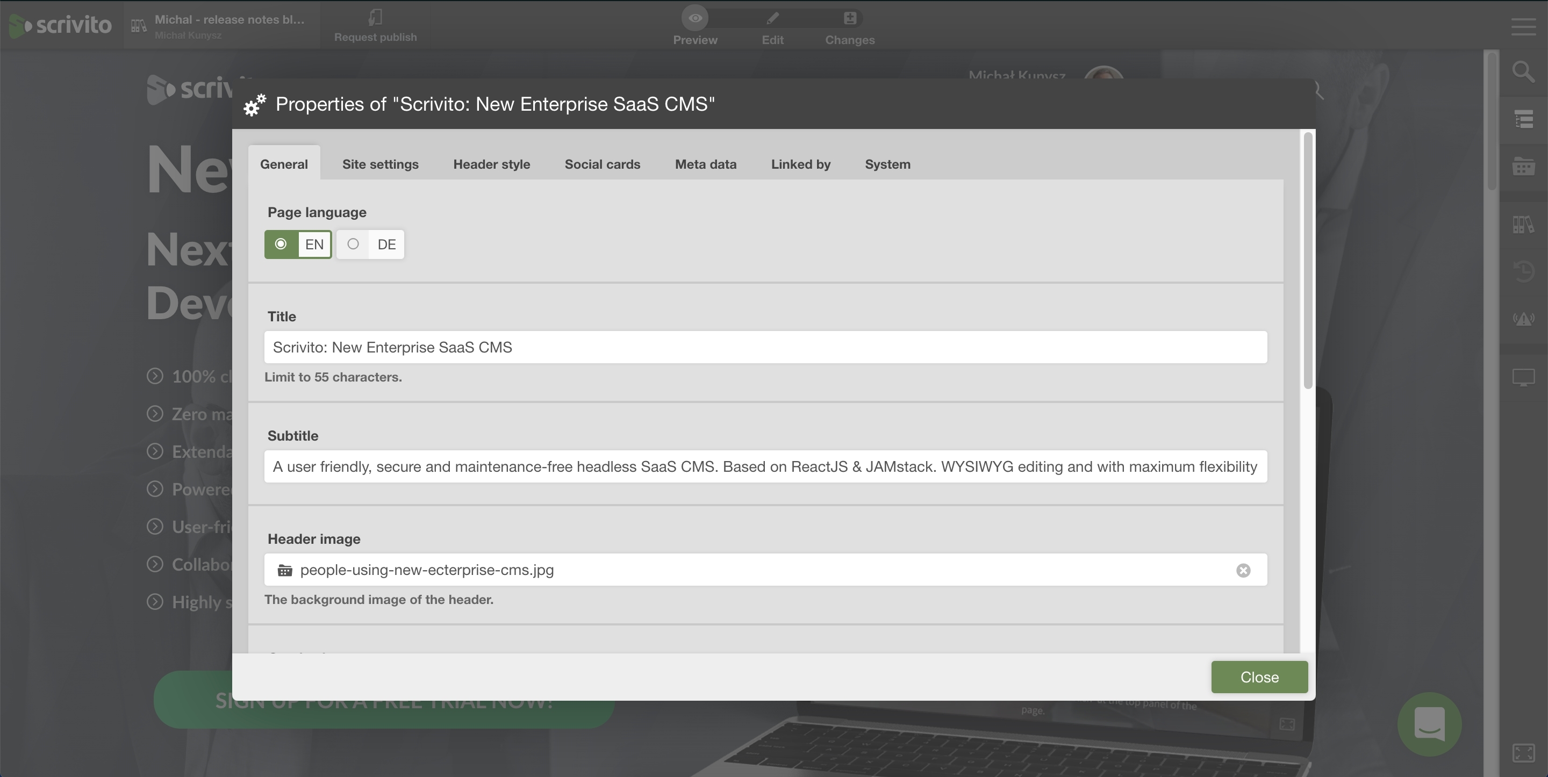
Task: Click the search magnifier icon in sidebar
Action: 1523,72
